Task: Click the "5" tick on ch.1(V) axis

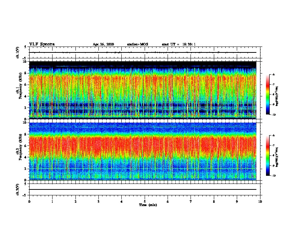Action: coord(26,47)
